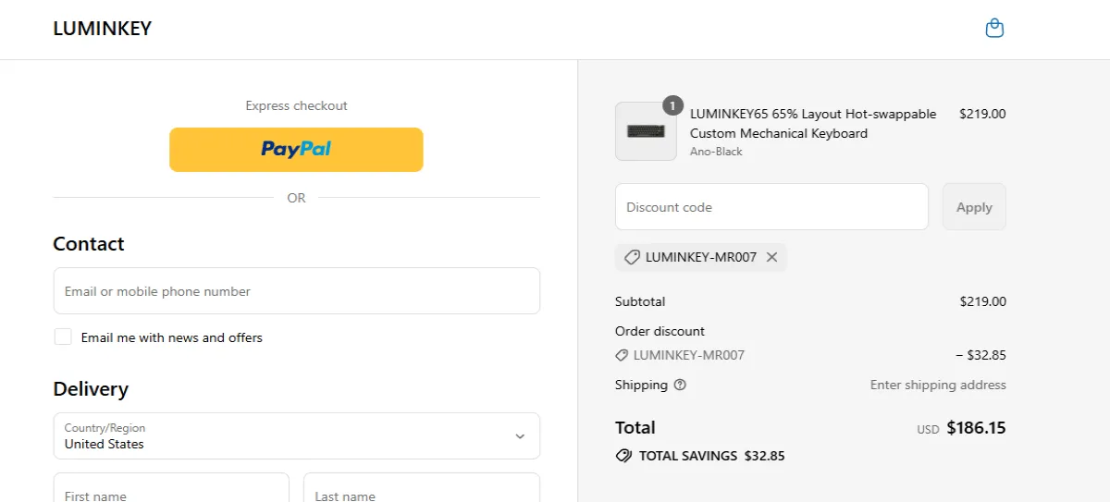The height and width of the screenshot is (502, 1110).
Task: Pay with PayPal express checkout
Action: coord(296,150)
